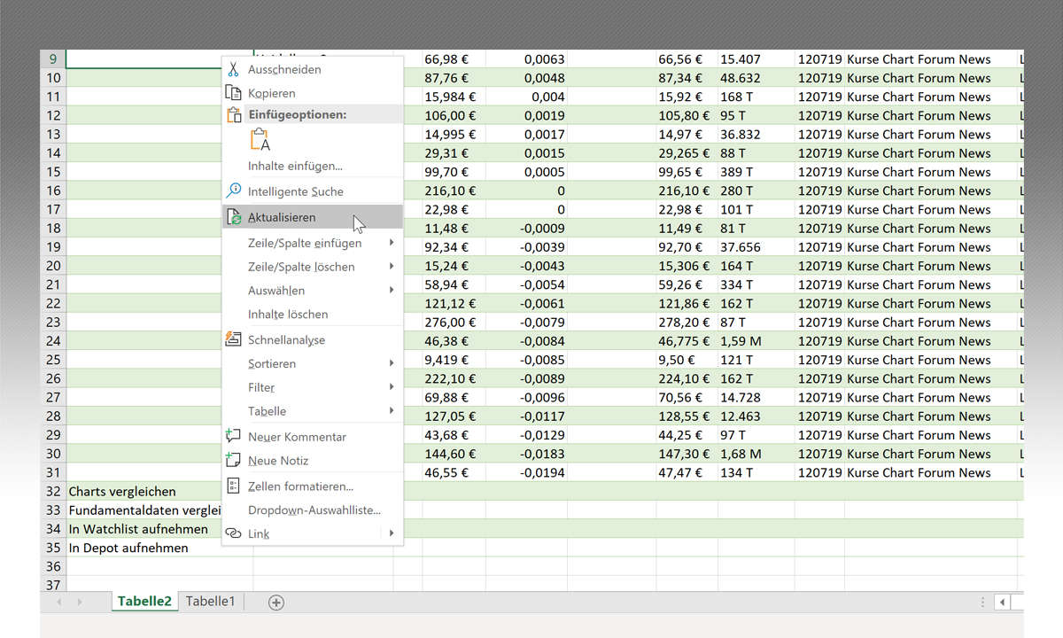Click cell In Watchlist aufnehmen
This screenshot has height=638, width=1063.
point(138,529)
